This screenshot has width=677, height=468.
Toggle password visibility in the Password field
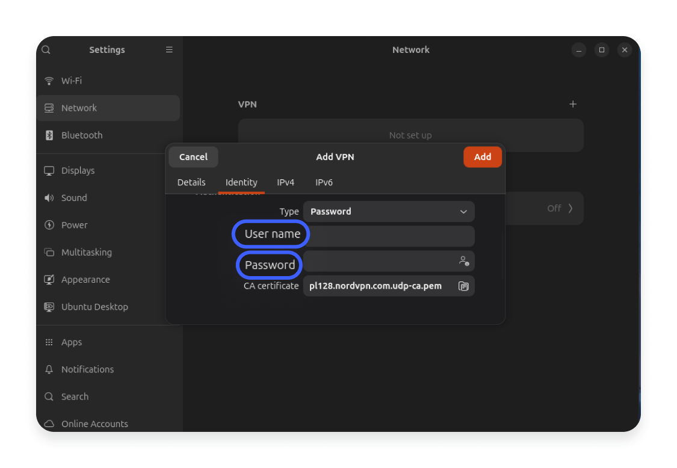(x=463, y=261)
